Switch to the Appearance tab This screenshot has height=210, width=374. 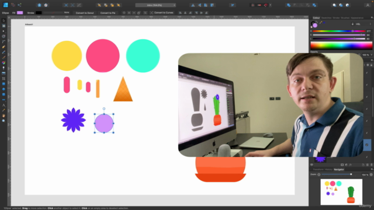357,18
